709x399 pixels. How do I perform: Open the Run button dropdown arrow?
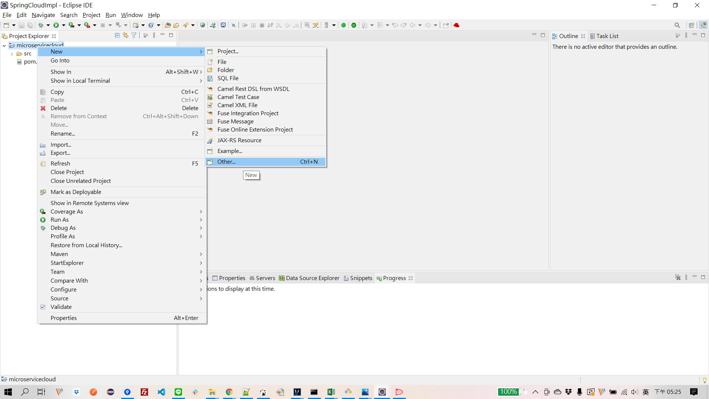[64, 25]
